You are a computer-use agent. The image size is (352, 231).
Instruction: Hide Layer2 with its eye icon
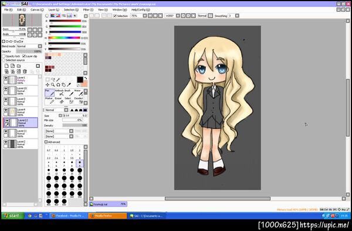coord(6,142)
